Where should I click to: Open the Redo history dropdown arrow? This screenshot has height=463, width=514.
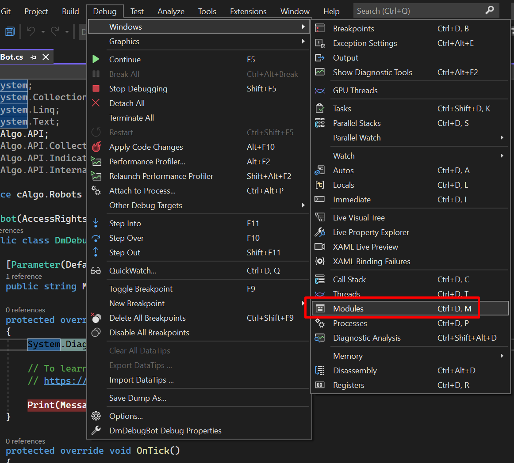click(x=67, y=32)
